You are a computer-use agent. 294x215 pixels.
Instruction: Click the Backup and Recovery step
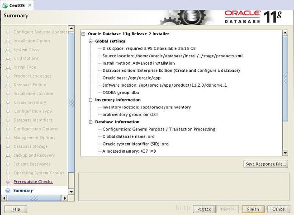point(34,155)
